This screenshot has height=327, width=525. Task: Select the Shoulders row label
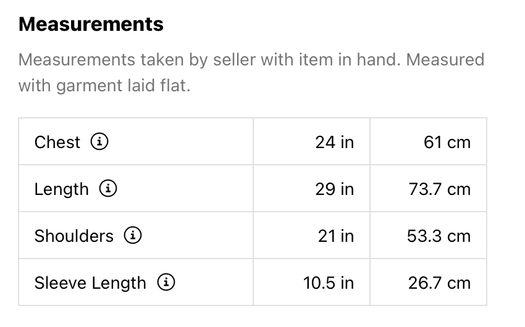[74, 236]
